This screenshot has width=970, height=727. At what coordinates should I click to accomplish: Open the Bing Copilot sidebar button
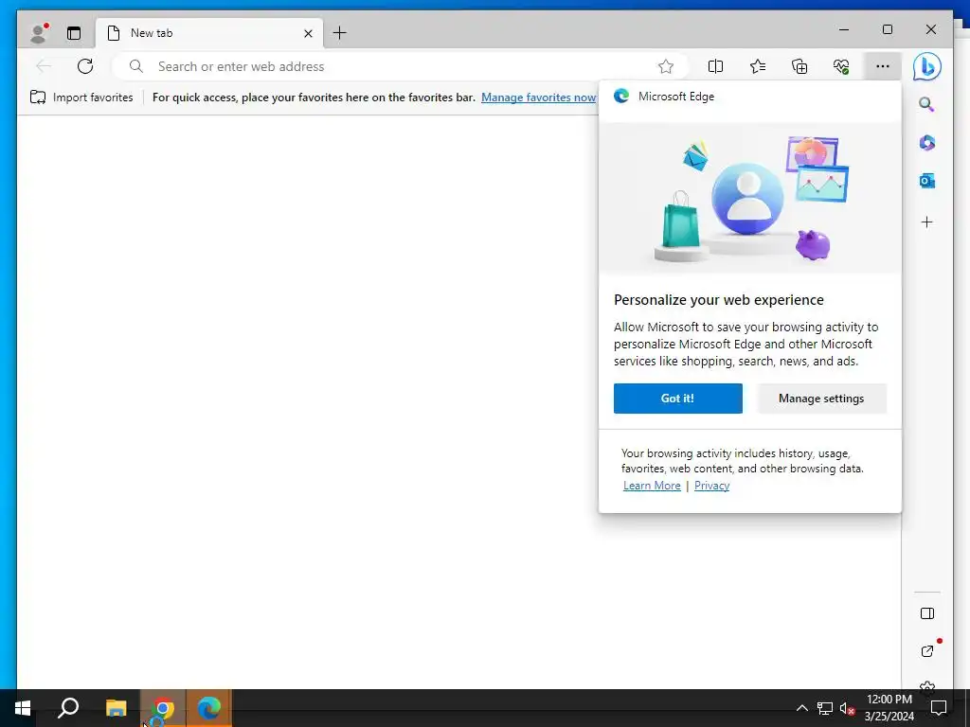coord(926,66)
